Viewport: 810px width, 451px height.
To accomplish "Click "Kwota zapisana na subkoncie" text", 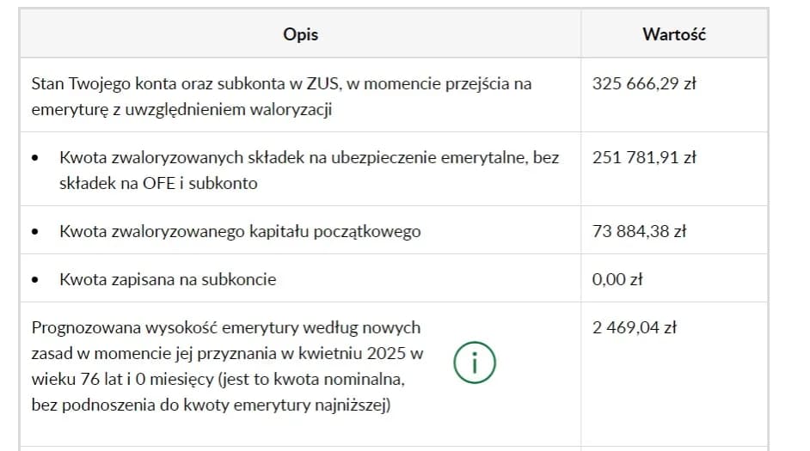I will pos(168,279).
